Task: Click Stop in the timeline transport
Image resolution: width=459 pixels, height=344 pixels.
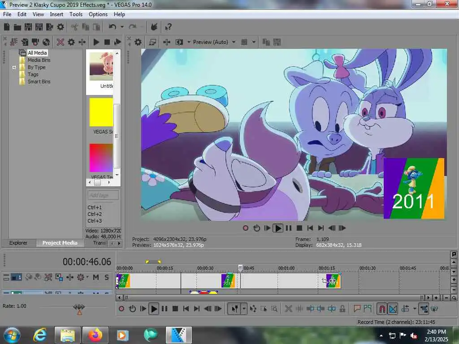Action: click(x=175, y=309)
